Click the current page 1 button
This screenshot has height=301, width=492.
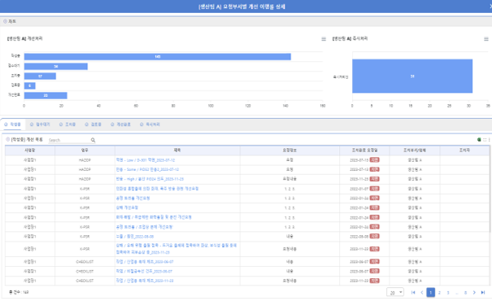click(430, 293)
